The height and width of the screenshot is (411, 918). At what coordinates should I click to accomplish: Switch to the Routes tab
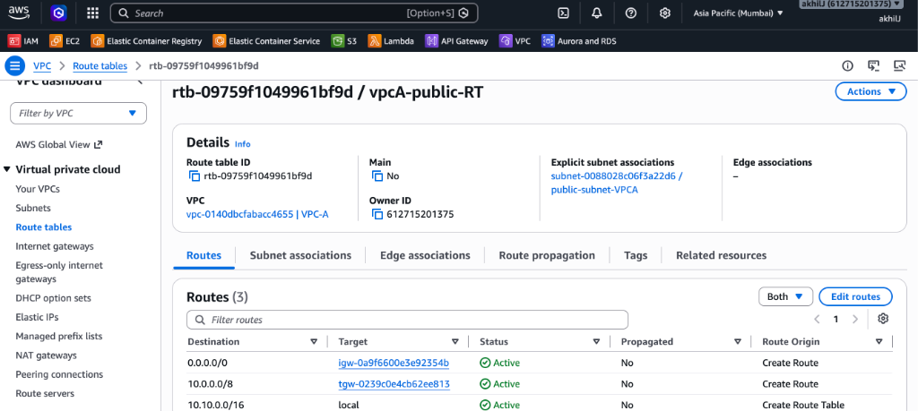click(x=204, y=255)
